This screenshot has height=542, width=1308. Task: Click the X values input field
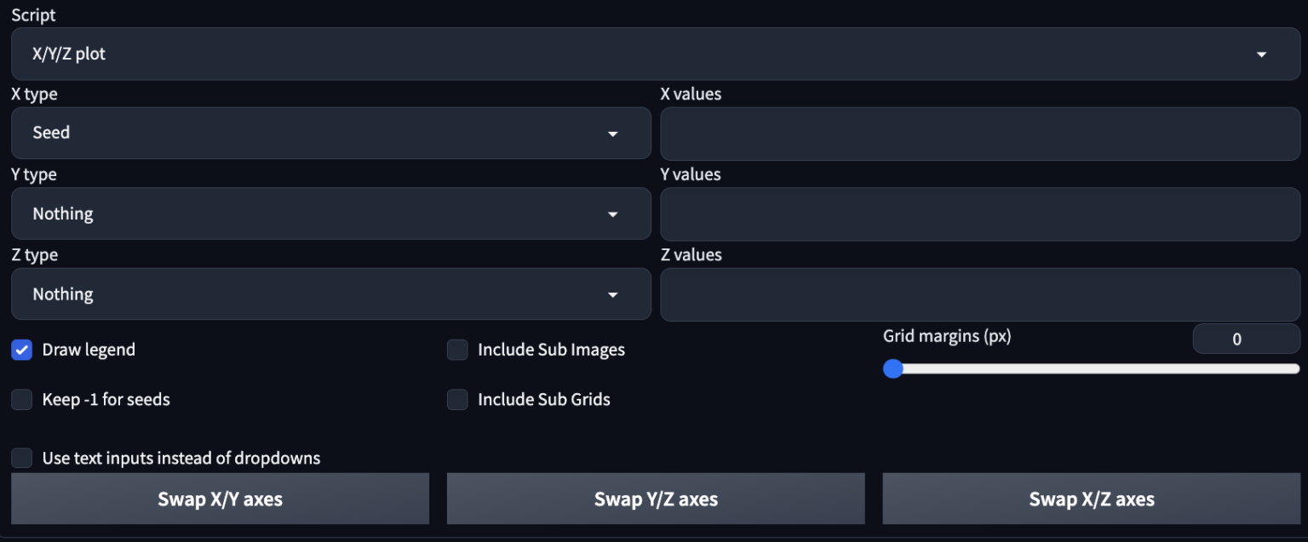point(979,134)
